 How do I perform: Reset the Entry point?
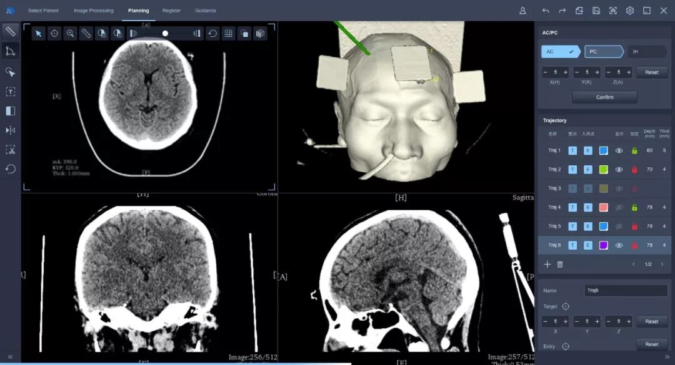point(652,344)
